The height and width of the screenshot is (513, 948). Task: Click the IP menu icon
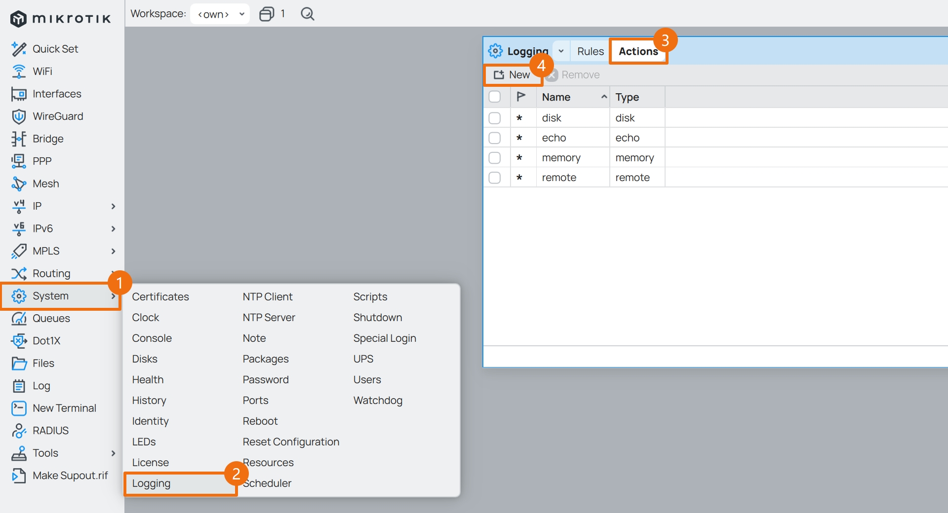pyautogui.click(x=19, y=206)
